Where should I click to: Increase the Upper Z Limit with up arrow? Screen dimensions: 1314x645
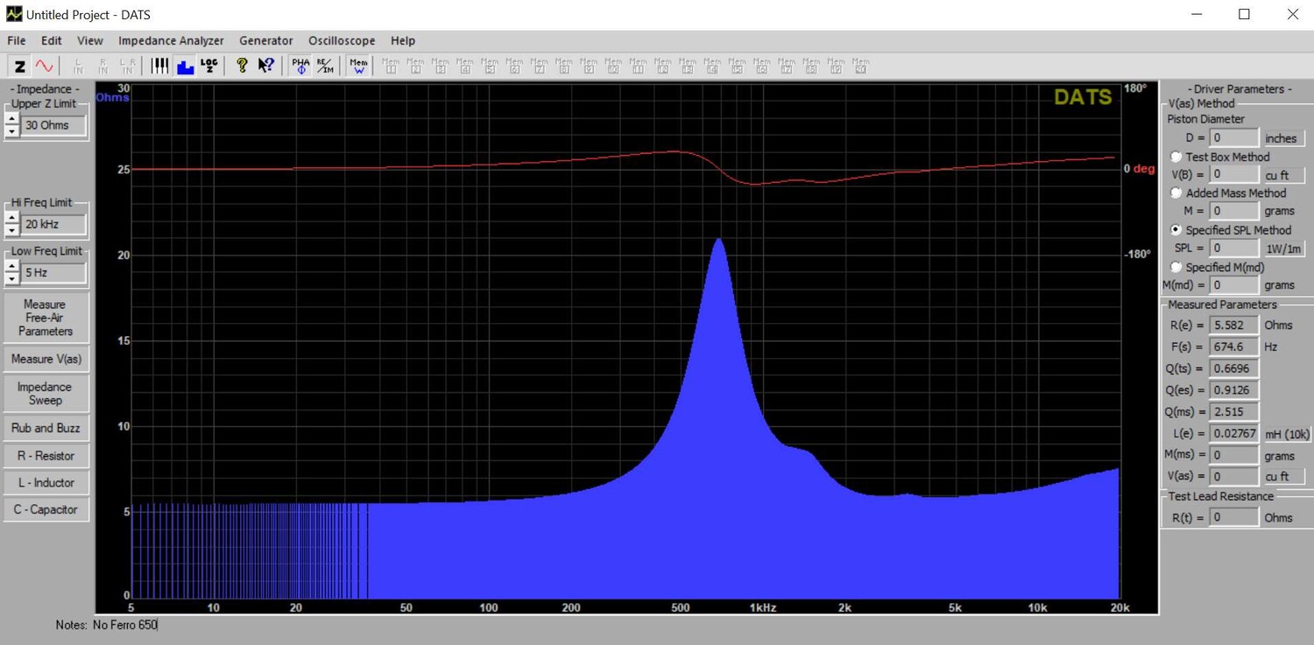(x=11, y=119)
